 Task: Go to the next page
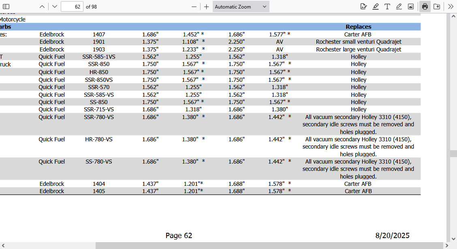pyautogui.click(x=55, y=7)
